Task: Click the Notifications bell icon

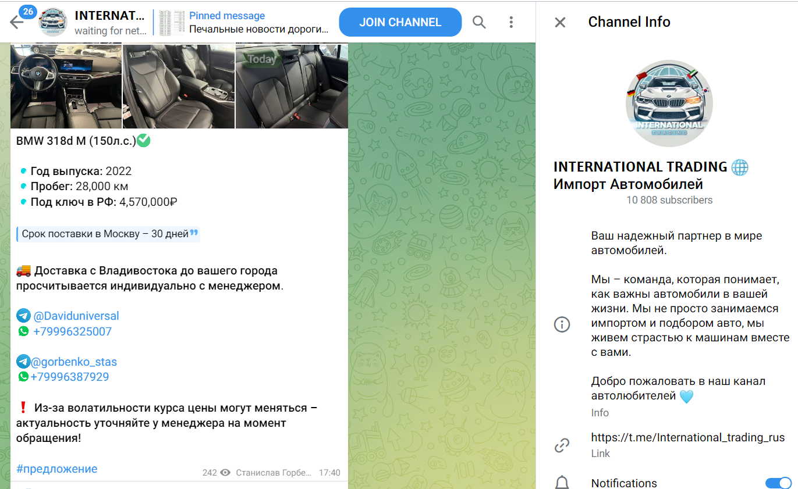Action: 562,483
